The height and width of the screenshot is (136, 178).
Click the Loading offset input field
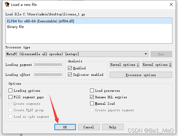[x=48, y=75]
